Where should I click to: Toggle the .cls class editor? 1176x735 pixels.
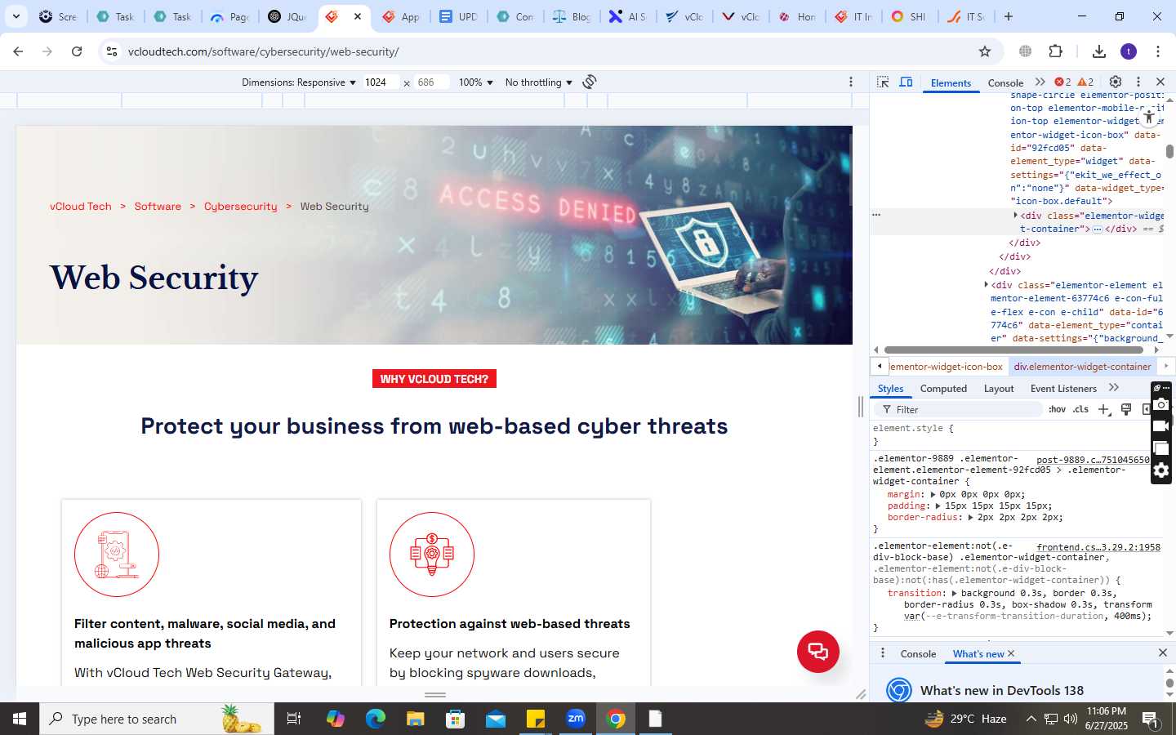1081,409
